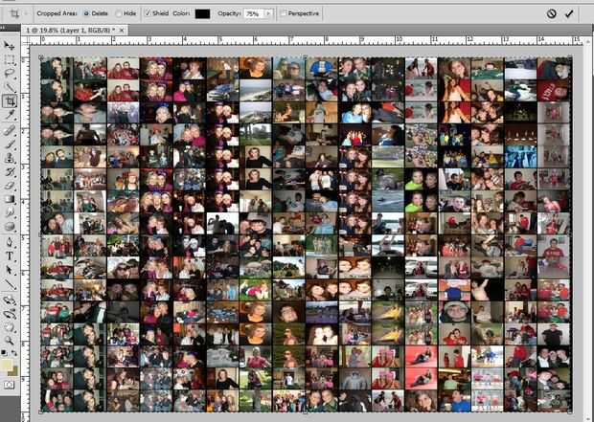Select the Brush tool

(9, 144)
